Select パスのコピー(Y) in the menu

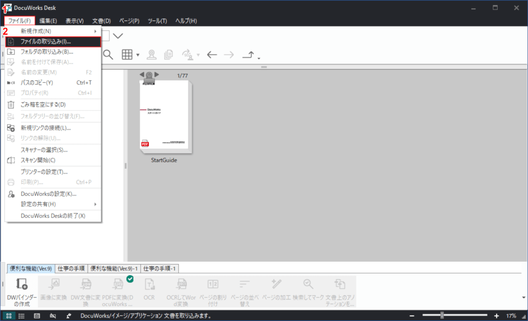[53, 83]
